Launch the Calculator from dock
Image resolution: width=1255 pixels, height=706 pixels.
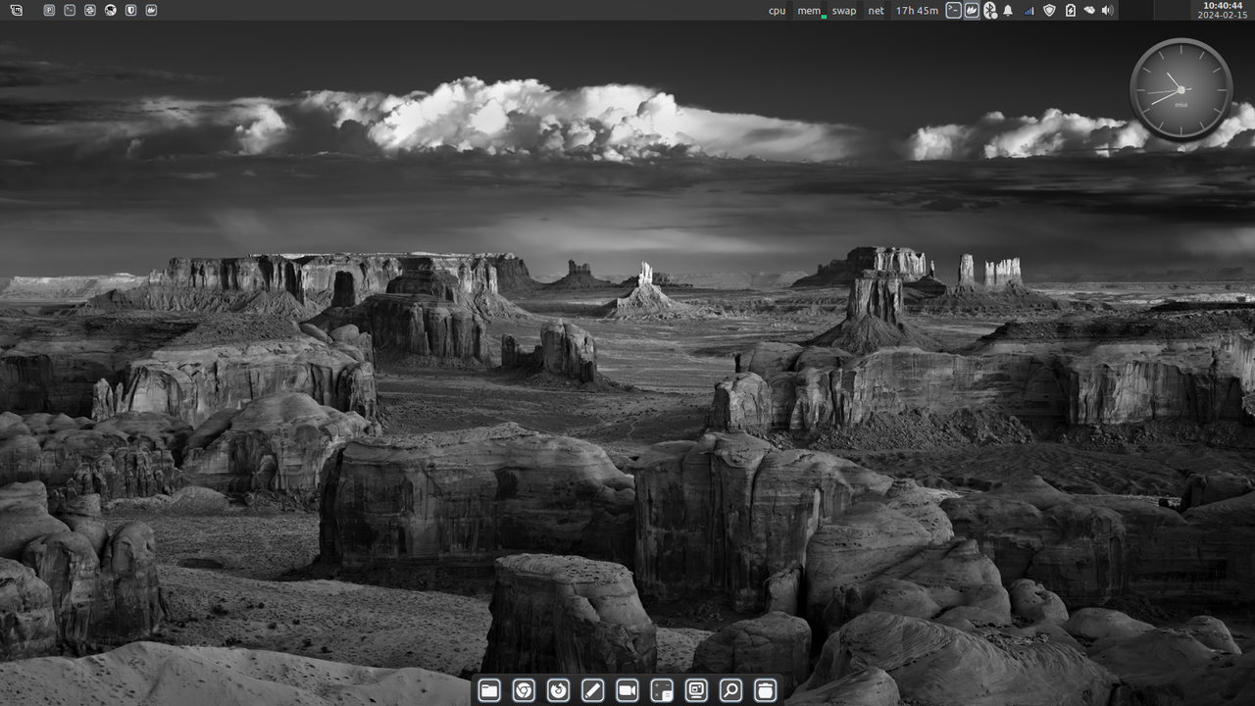(x=662, y=689)
